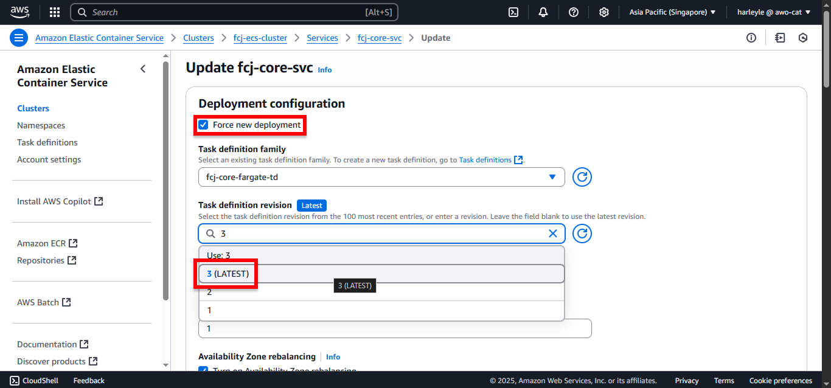Viewport: 831px width, 388px height.
Task: Open Privacy link in footer
Action: [x=687, y=381]
